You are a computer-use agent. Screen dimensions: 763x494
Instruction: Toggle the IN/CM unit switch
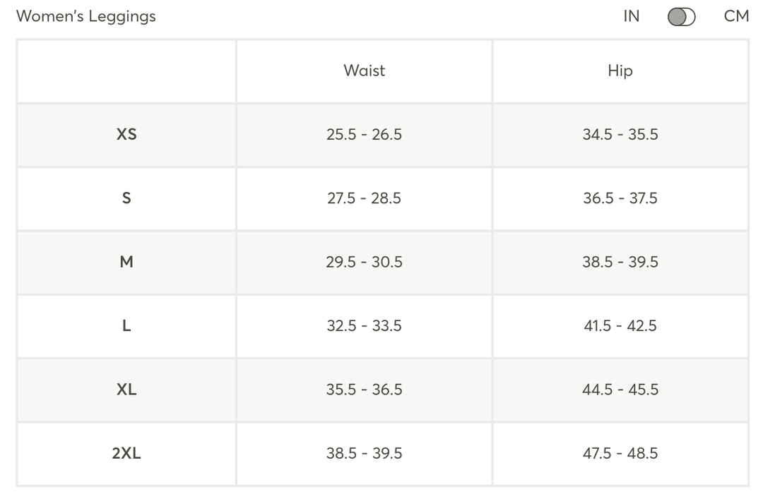[681, 17]
